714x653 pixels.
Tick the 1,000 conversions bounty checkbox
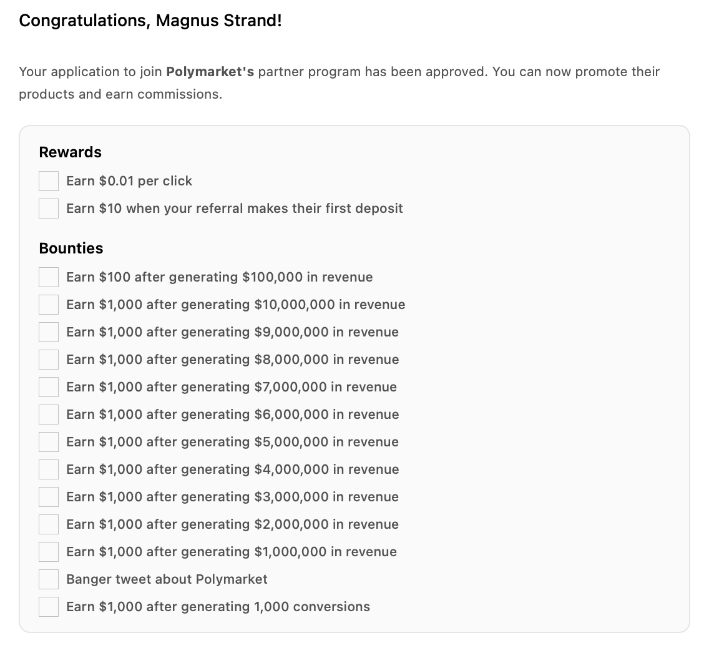(49, 607)
